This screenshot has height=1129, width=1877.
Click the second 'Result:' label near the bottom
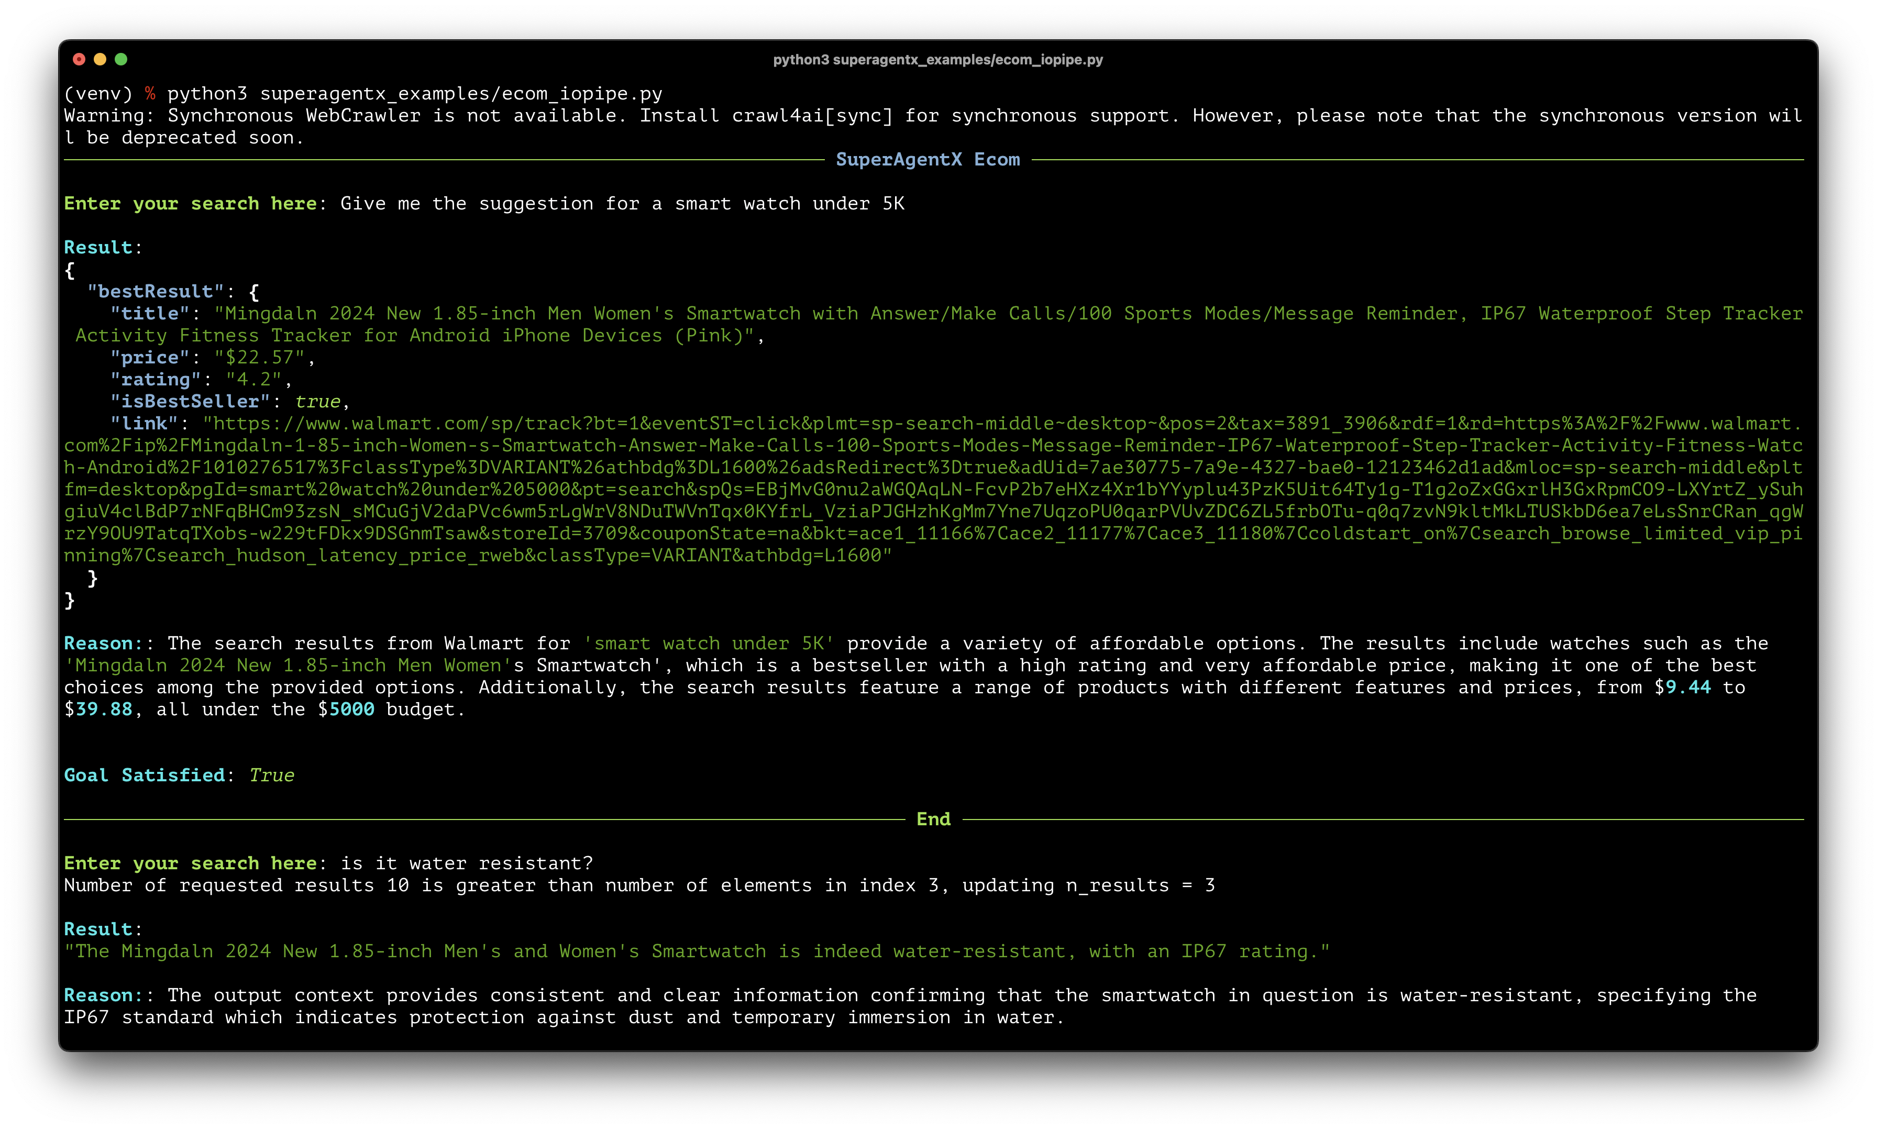click(x=103, y=929)
